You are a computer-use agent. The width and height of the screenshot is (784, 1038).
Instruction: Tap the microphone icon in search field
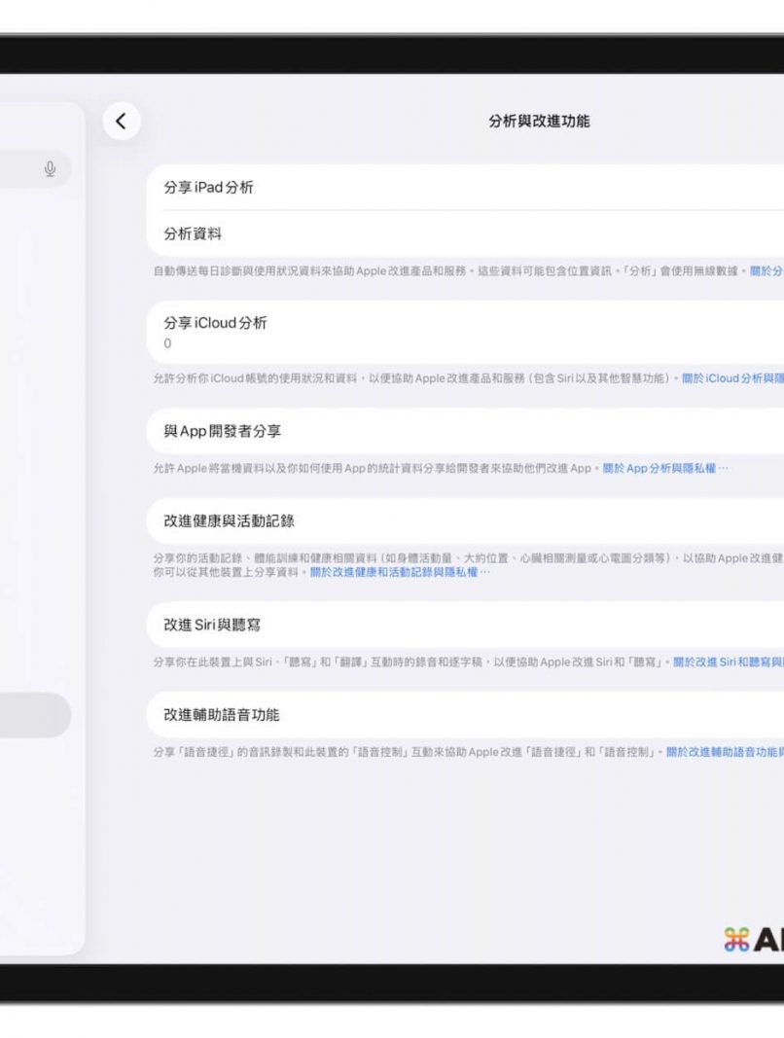tap(51, 169)
